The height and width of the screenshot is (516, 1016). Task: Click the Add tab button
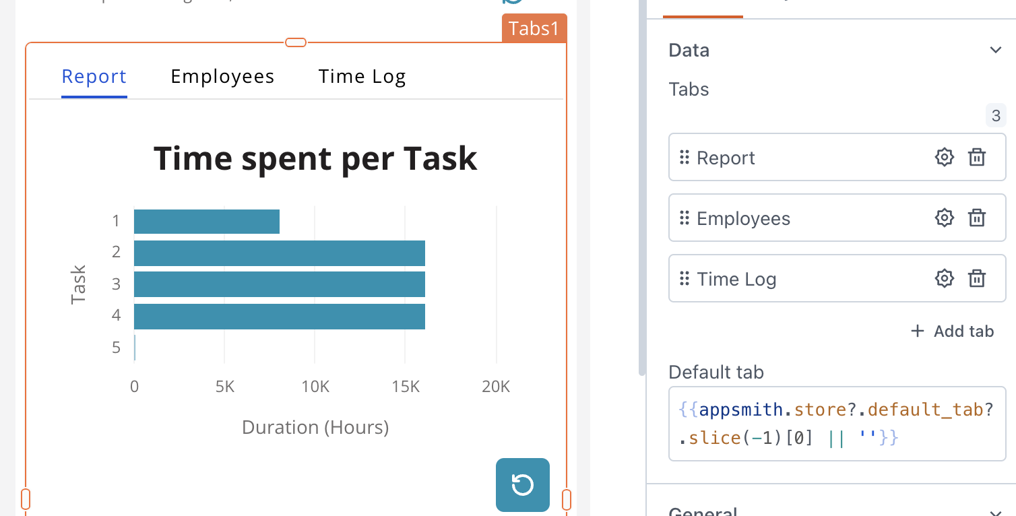coord(953,331)
